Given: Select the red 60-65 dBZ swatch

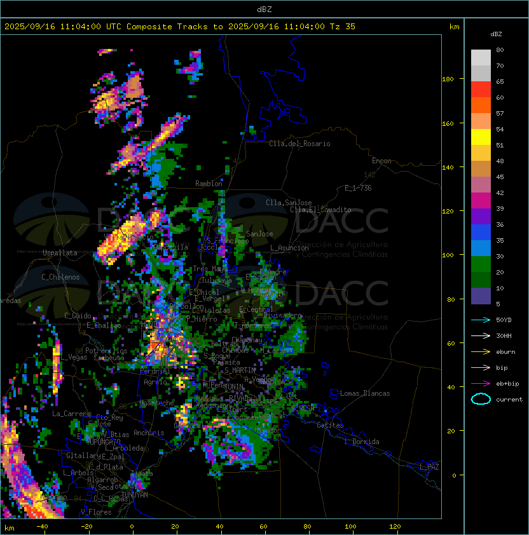Looking at the screenshot, I should pyautogui.click(x=481, y=90).
